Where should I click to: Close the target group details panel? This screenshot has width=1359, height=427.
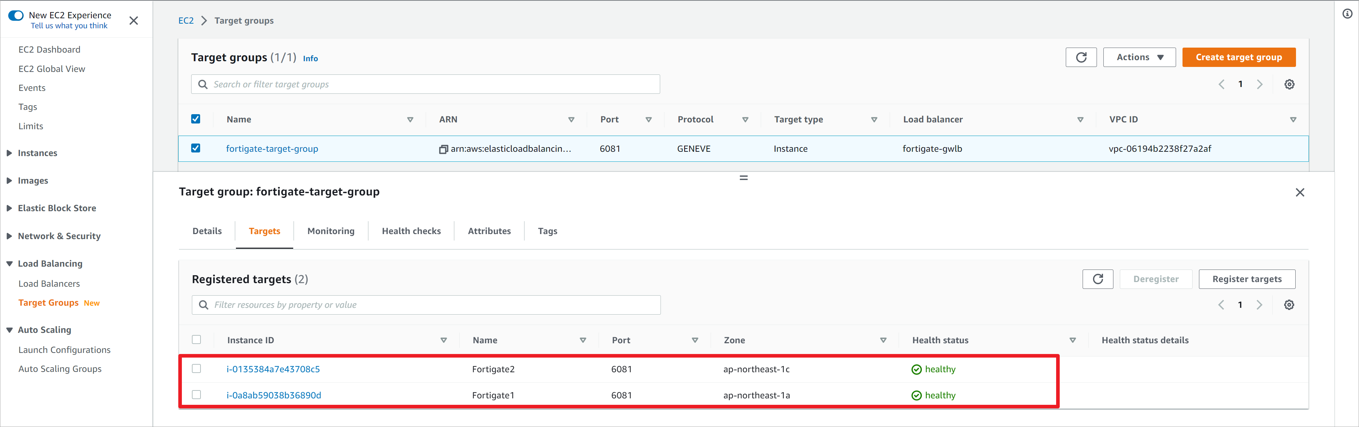pyautogui.click(x=1300, y=193)
